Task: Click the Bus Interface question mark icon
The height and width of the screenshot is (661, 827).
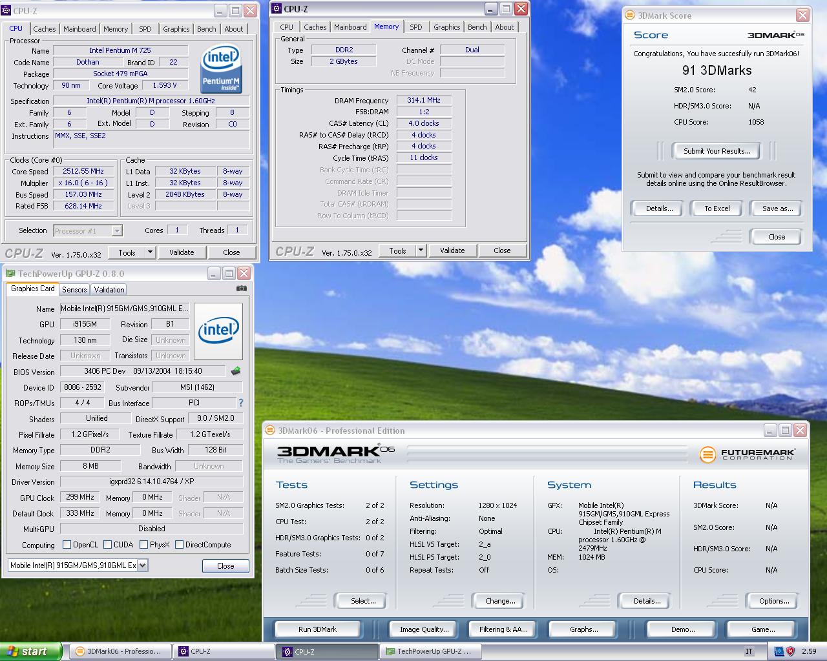Action: pyautogui.click(x=241, y=403)
